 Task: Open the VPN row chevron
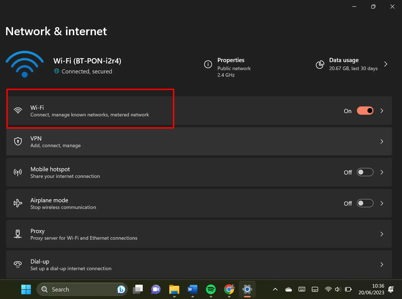click(382, 141)
